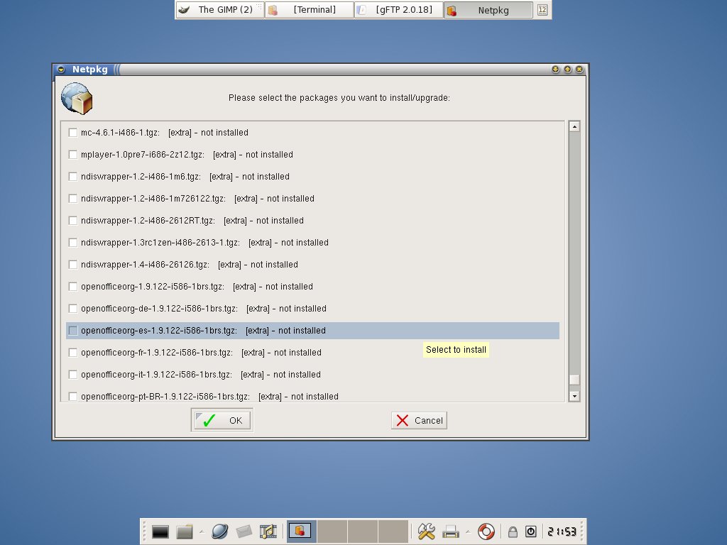Click the 'mplayer-1.0pre7-i686-2z12.tgz' label text
The image size is (727, 545).
pos(142,155)
